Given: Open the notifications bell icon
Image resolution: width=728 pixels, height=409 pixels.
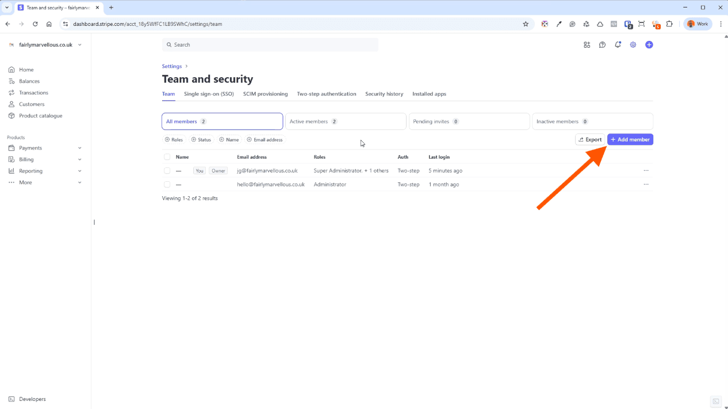Looking at the screenshot, I should click(x=618, y=45).
